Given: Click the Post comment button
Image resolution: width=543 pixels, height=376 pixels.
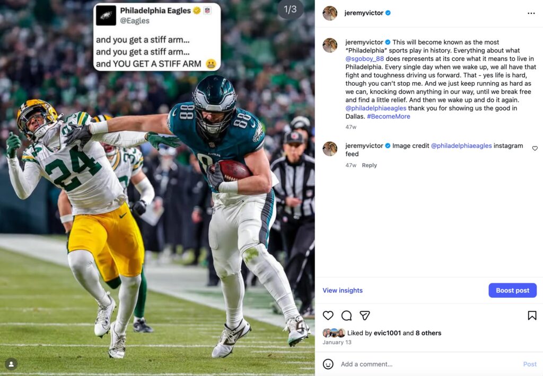Looking at the screenshot, I should (530, 364).
